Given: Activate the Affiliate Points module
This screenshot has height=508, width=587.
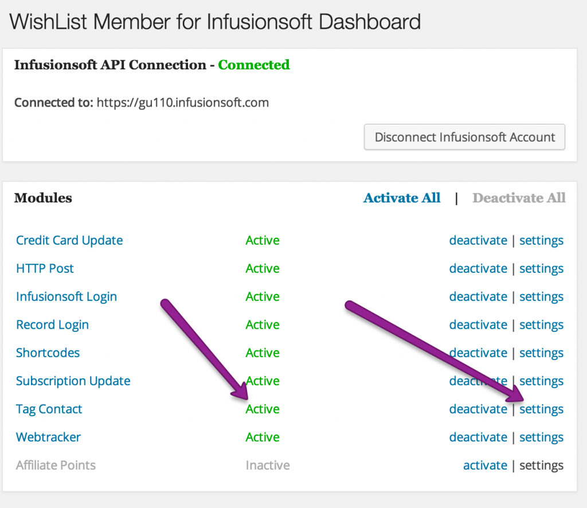Looking at the screenshot, I should click(x=485, y=465).
